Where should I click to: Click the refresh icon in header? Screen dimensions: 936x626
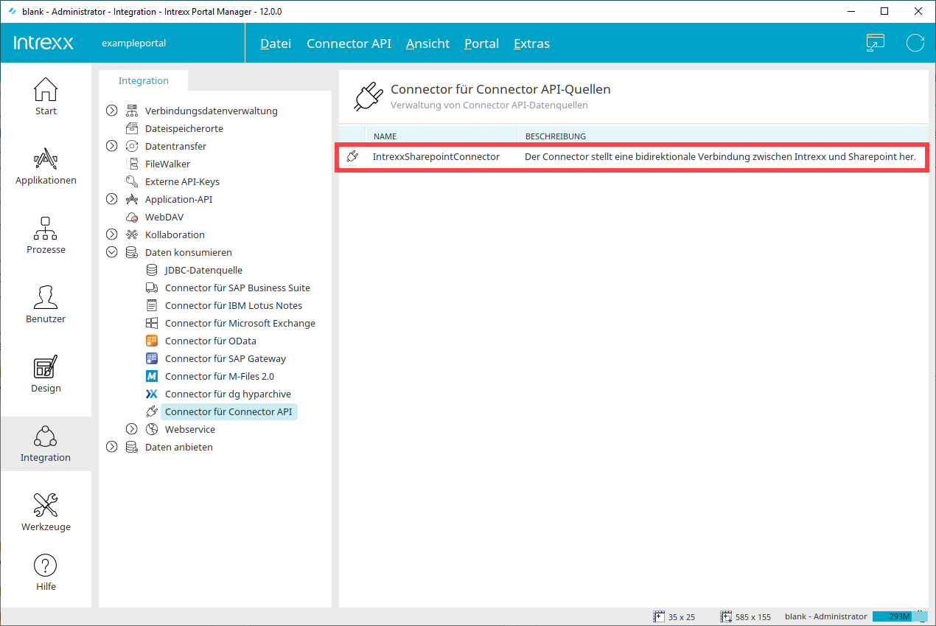915,43
